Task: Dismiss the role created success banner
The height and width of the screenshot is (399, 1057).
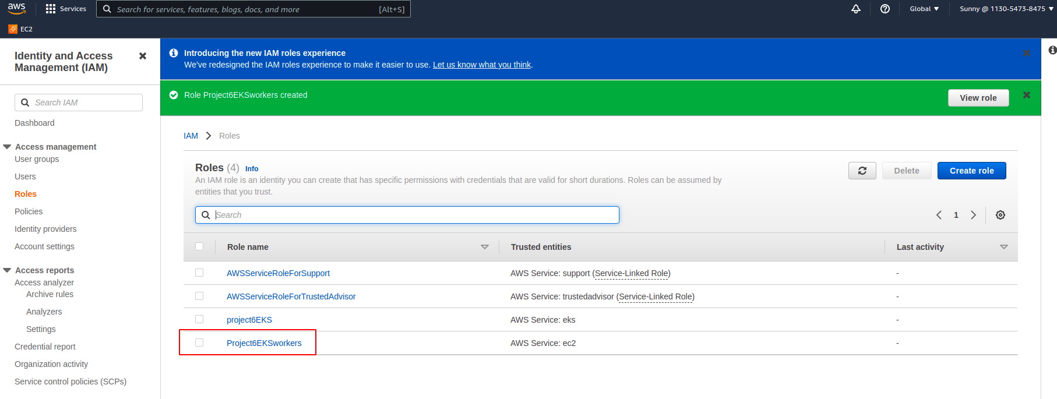Action: point(1027,95)
